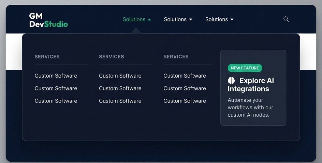Open center Custom Software link in middle column
Image resolution: width=322 pixels, height=163 pixels.
click(120, 88)
